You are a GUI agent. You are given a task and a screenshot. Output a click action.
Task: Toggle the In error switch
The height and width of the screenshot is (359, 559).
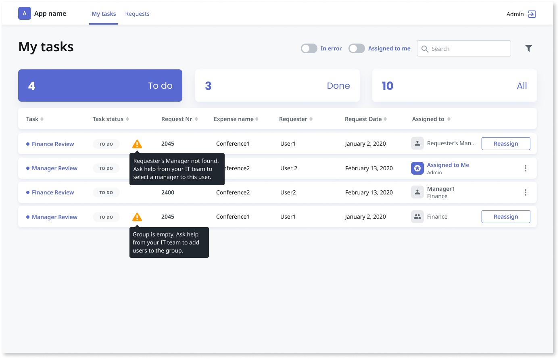309,48
